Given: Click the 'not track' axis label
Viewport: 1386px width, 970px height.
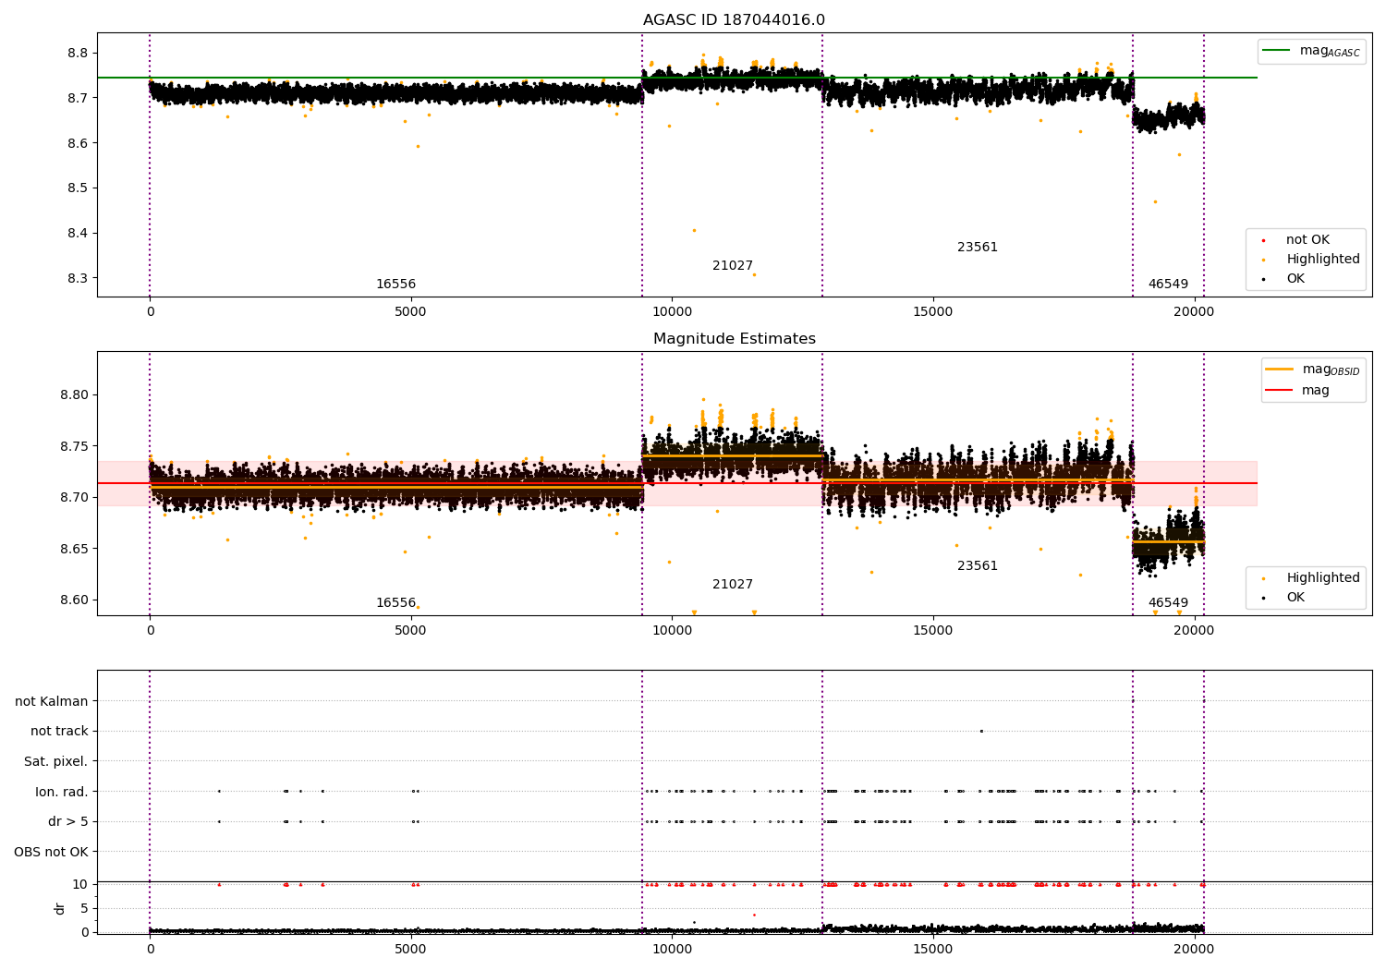Looking at the screenshot, I should pyautogui.click(x=59, y=731).
